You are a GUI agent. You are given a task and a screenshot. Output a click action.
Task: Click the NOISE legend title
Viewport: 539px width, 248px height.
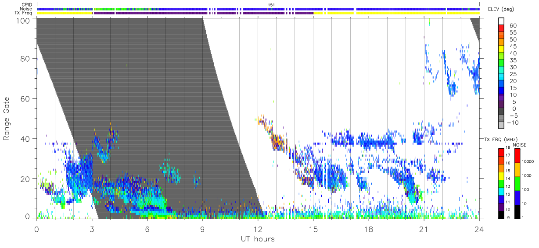click(x=520, y=145)
